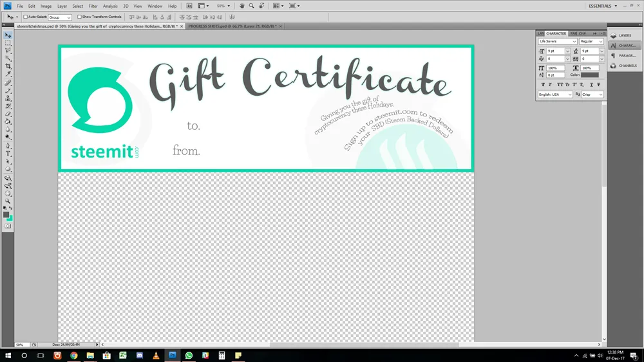644x362 pixels.
Task: Toggle Quick Mask mode
Action: (x=8, y=226)
